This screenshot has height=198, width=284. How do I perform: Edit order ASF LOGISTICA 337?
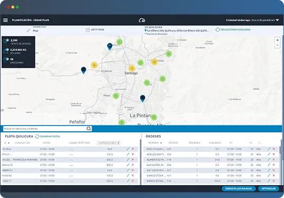pyautogui.click(x=269, y=170)
